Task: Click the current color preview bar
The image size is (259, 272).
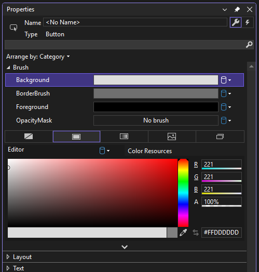Action: pyautogui.click(x=87, y=233)
